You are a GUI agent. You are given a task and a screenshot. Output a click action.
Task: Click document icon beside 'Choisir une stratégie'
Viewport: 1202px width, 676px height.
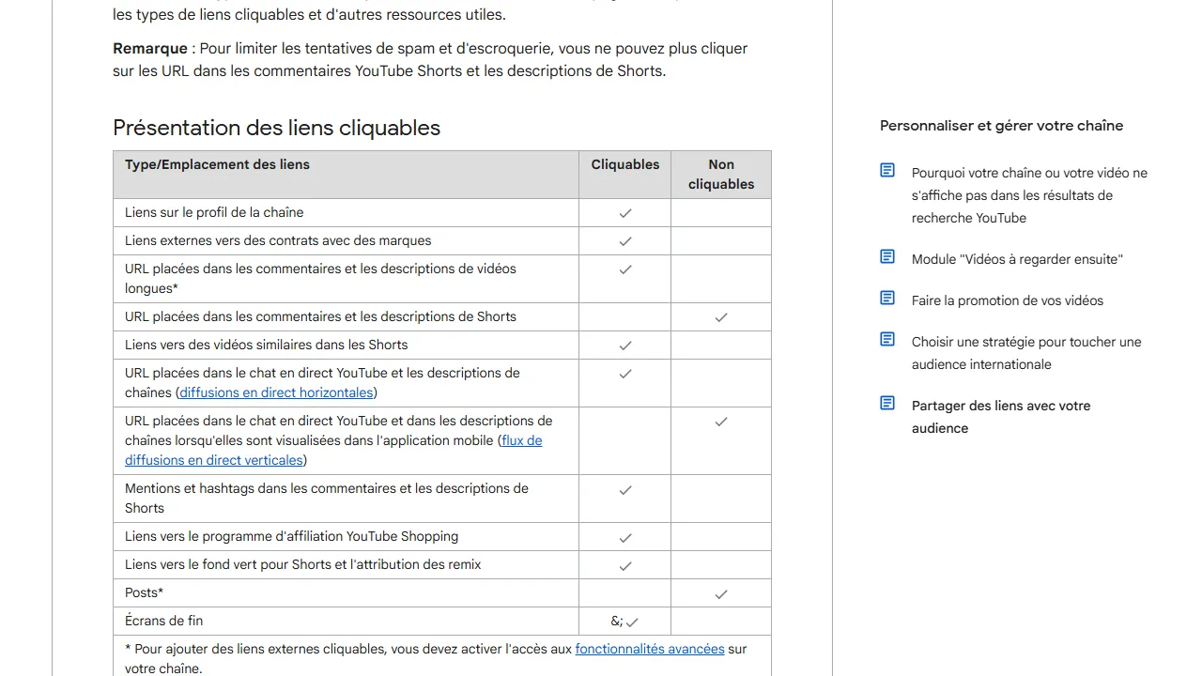point(887,339)
